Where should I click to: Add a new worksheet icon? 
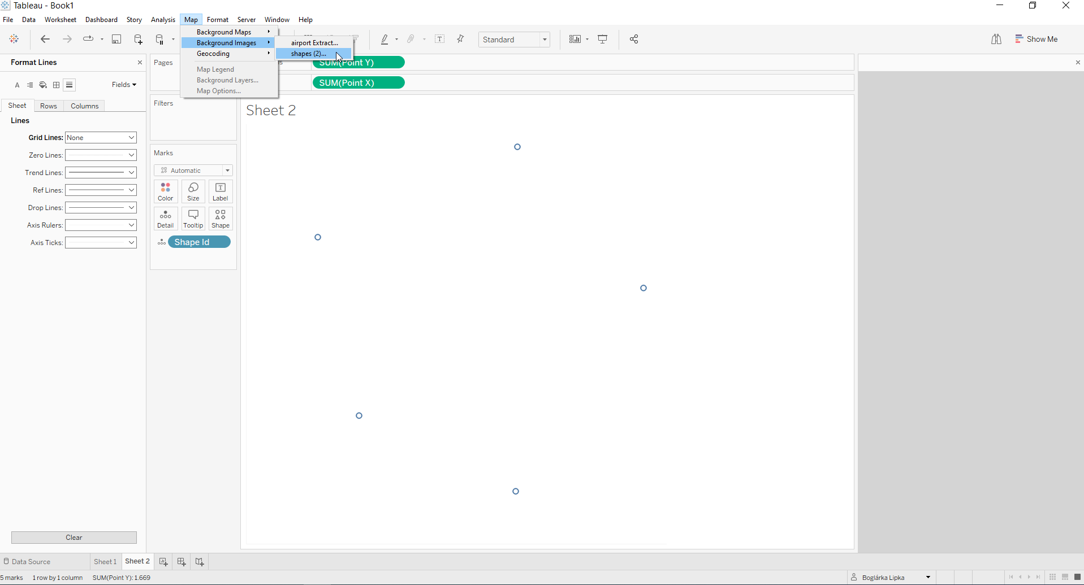coord(163,562)
